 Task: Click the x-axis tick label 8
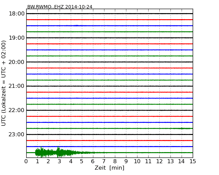115,162
